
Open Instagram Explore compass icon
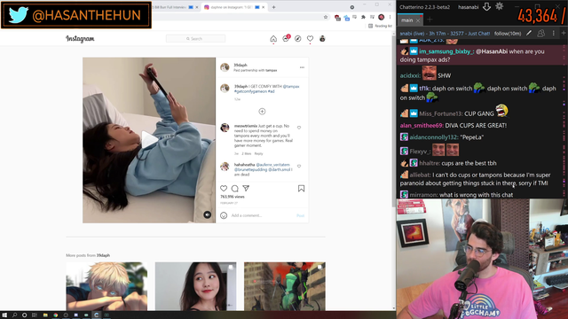(298, 39)
